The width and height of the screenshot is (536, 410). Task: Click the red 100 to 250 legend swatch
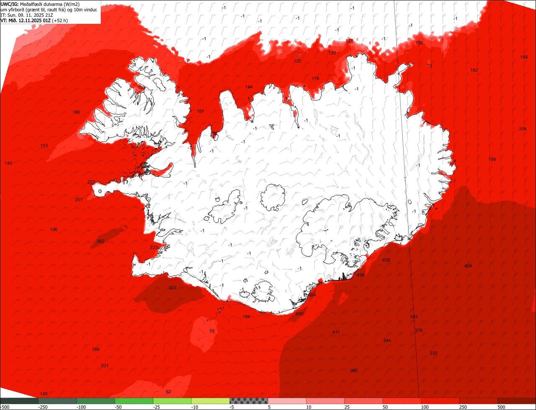(440, 401)
